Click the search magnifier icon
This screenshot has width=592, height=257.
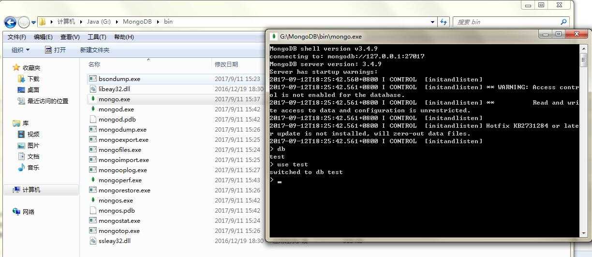tap(563, 22)
